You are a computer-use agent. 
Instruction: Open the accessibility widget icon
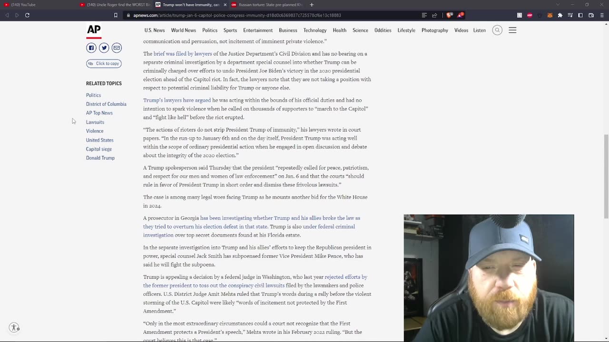click(14, 328)
